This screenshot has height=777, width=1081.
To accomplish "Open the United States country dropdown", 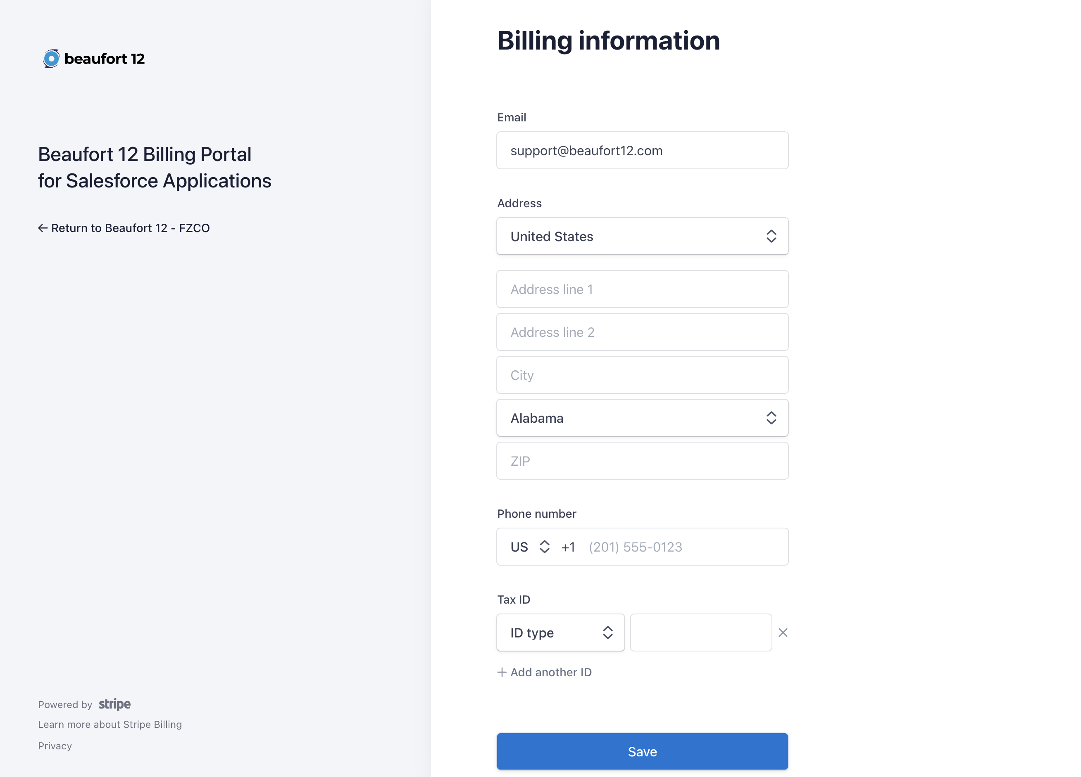I will tap(642, 236).
